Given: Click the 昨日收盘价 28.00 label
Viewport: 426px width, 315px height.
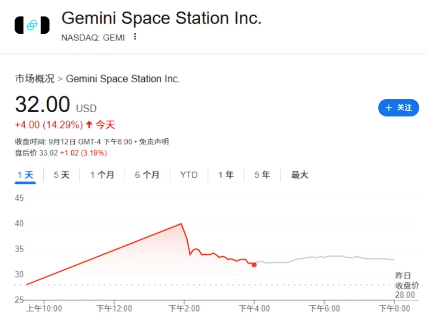Looking at the screenshot, I should pos(406,285).
